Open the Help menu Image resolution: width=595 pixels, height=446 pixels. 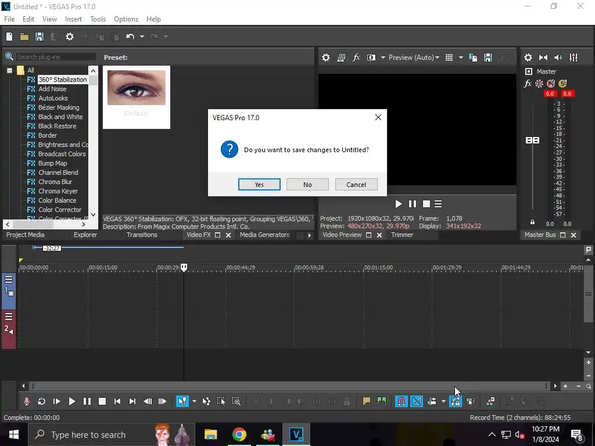pyautogui.click(x=153, y=19)
